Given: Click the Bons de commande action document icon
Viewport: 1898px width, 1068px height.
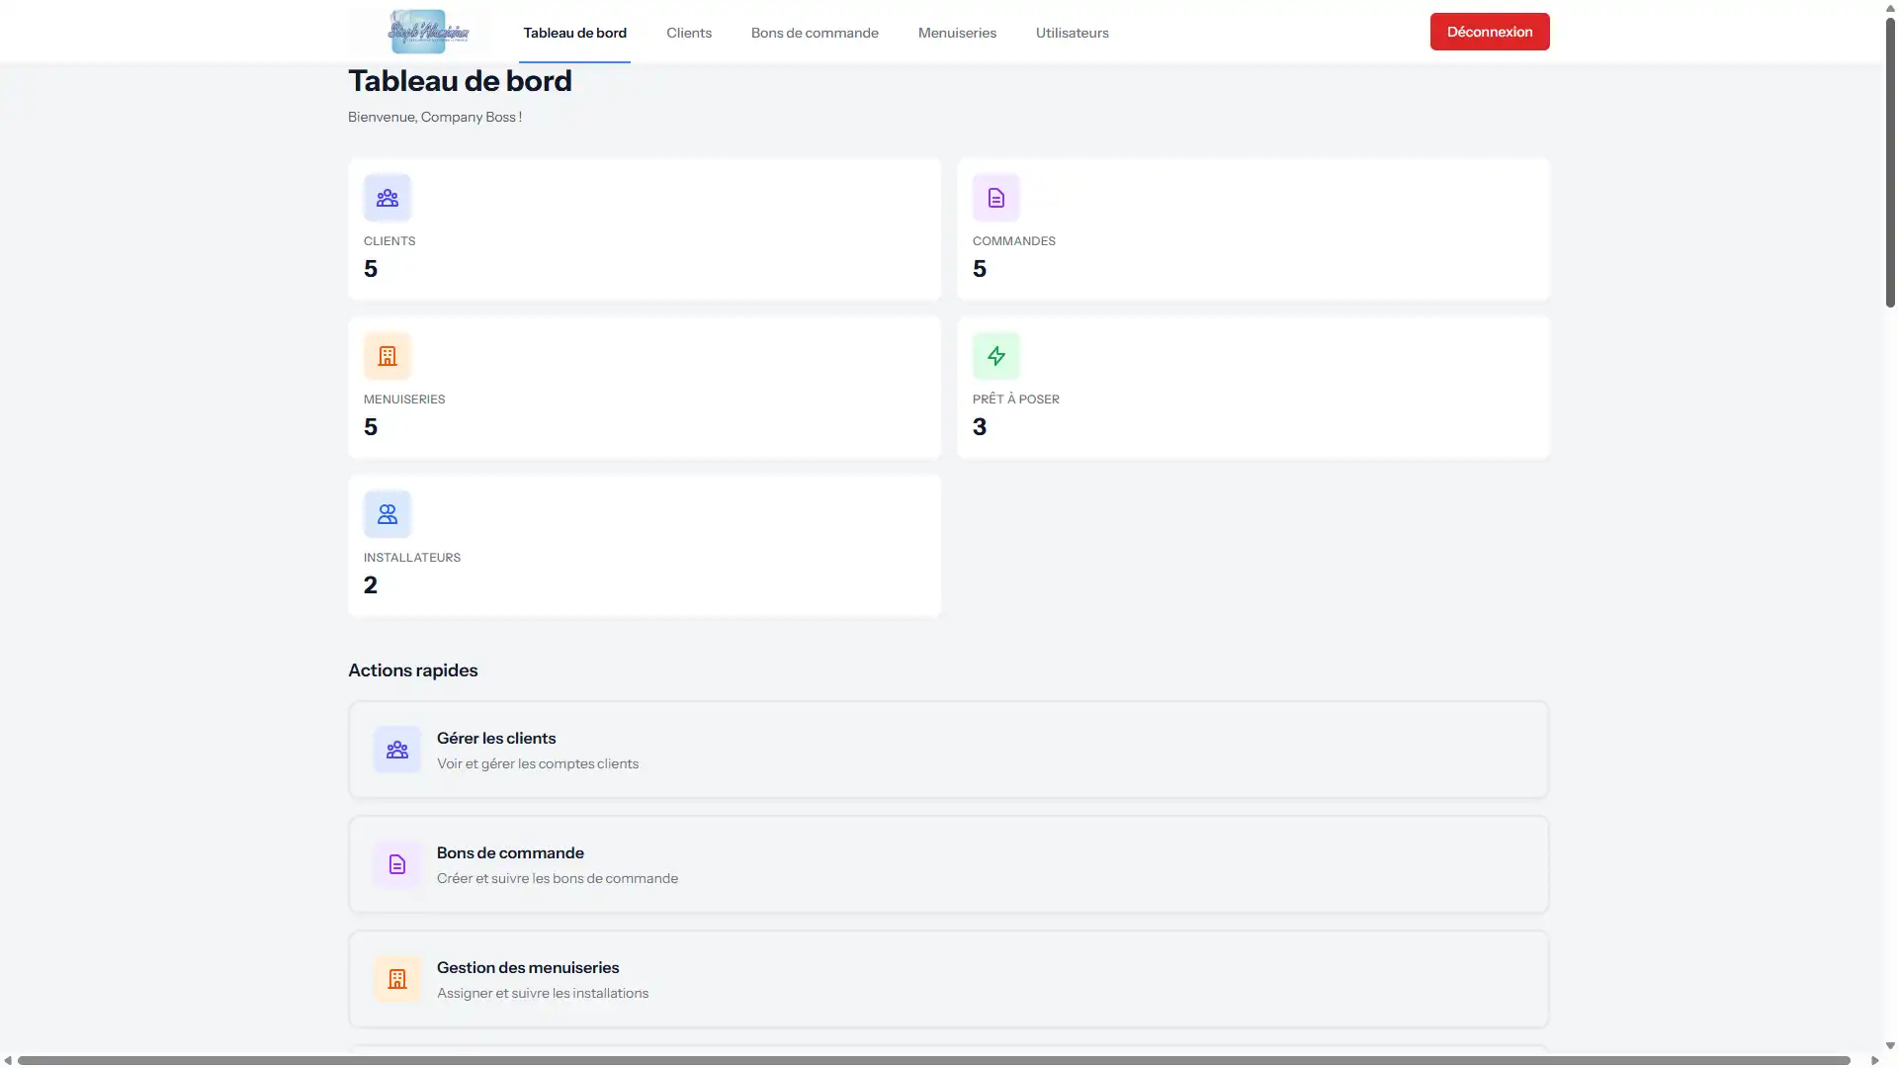Looking at the screenshot, I should click(397, 864).
